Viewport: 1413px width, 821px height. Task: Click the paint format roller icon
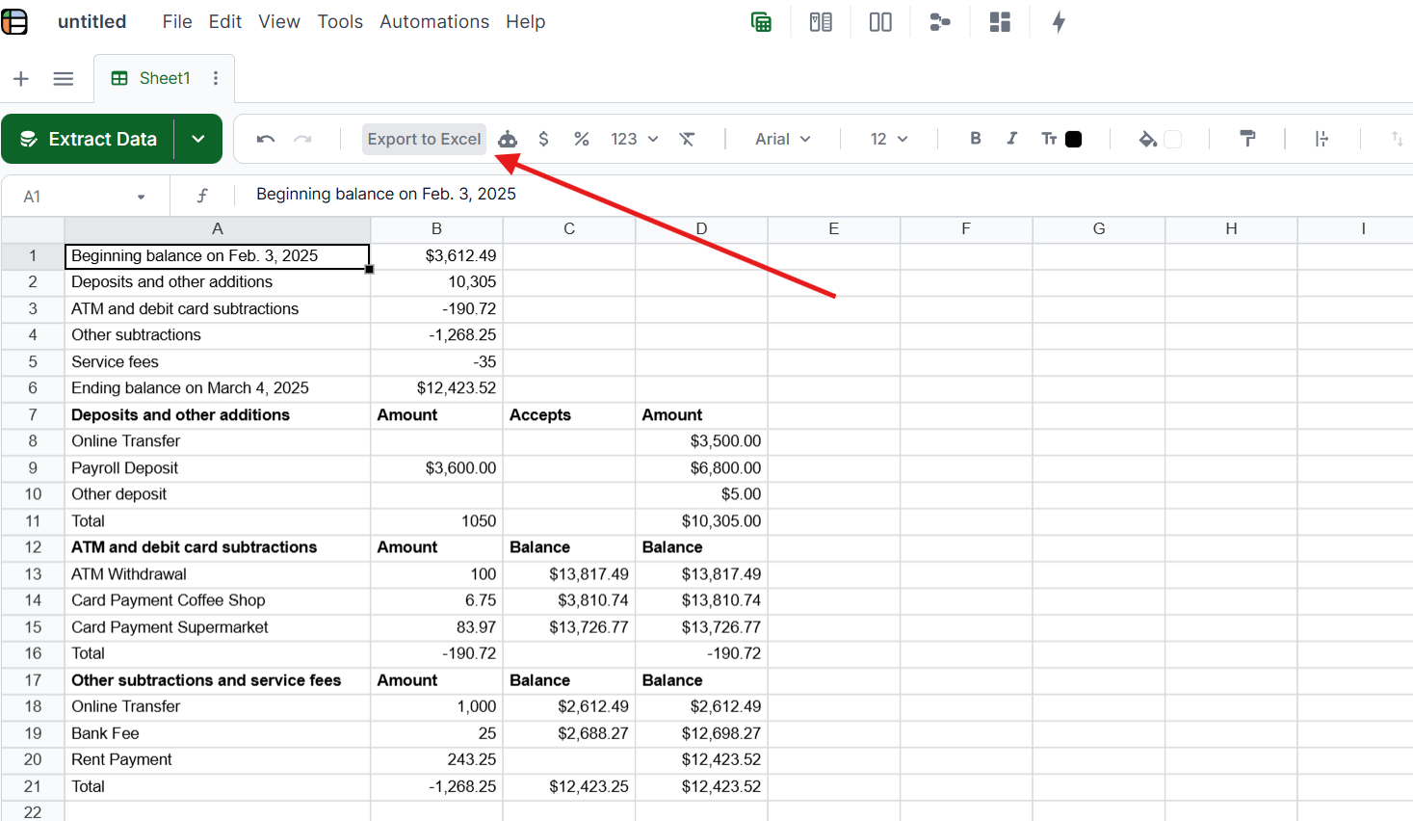pyautogui.click(x=1247, y=139)
